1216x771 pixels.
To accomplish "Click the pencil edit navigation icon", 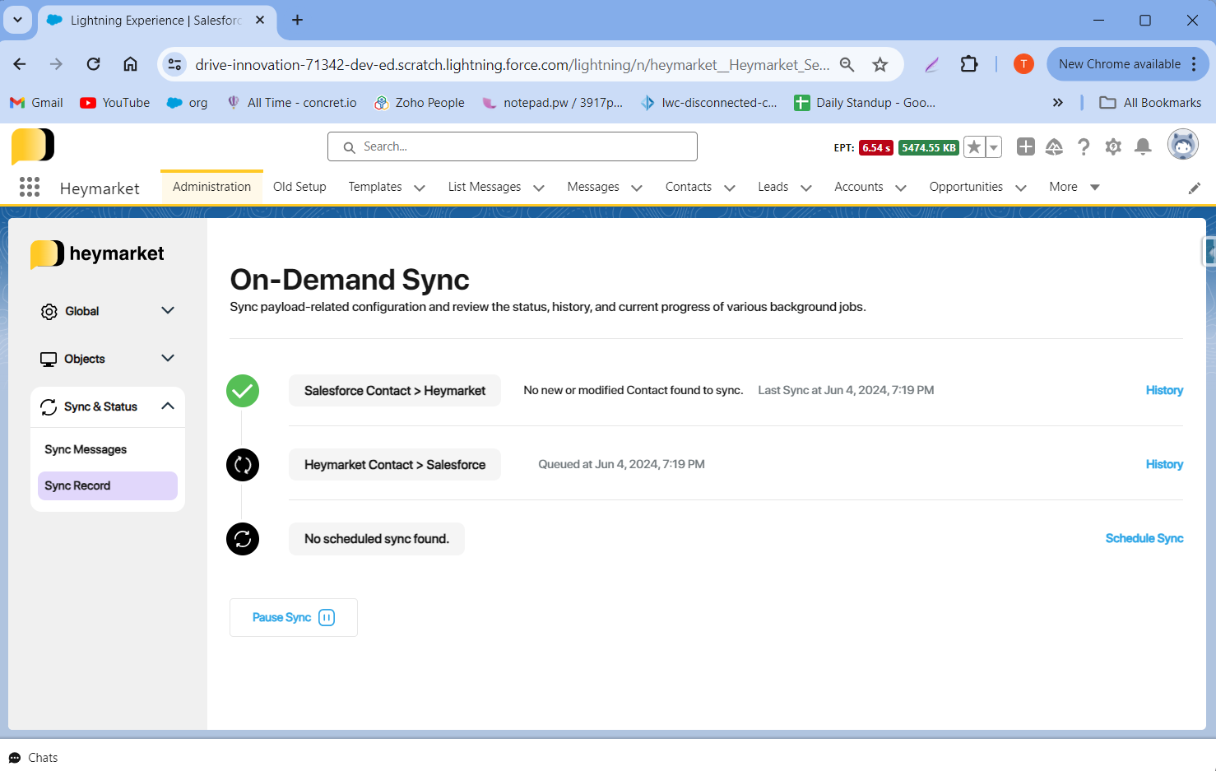I will pyautogui.click(x=1195, y=188).
